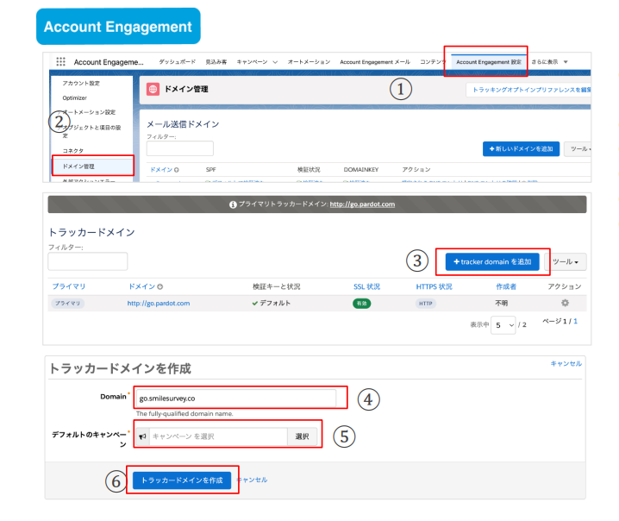Open the ダッシュボード tab

(x=178, y=62)
